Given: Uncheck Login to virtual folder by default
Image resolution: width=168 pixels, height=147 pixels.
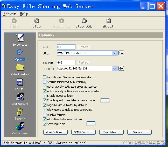Looking at the screenshot, I should pyautogui.click(x=45, y=105).
